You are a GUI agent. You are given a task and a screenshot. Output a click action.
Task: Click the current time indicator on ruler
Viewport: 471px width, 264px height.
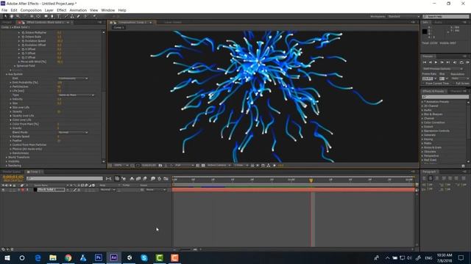pyautogui.click(x=311, y=180)
